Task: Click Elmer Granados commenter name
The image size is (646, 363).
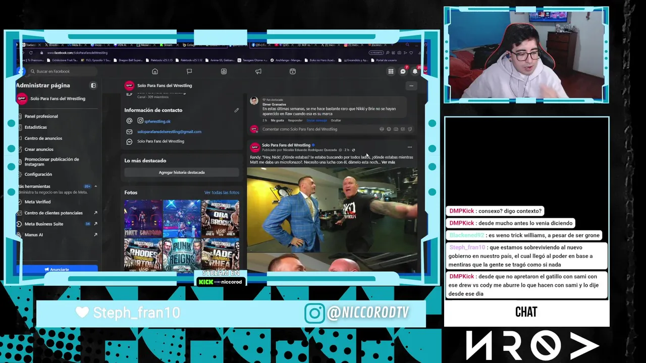Action: click(x=274, y=104)
